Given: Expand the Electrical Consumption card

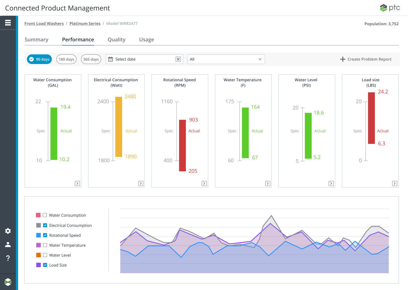Looking at the screenshot, I should [x=141, y=184].
